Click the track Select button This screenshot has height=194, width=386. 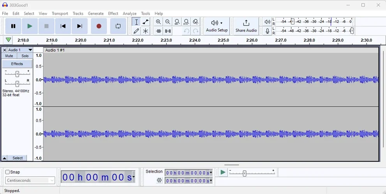[x=18, y=158]
